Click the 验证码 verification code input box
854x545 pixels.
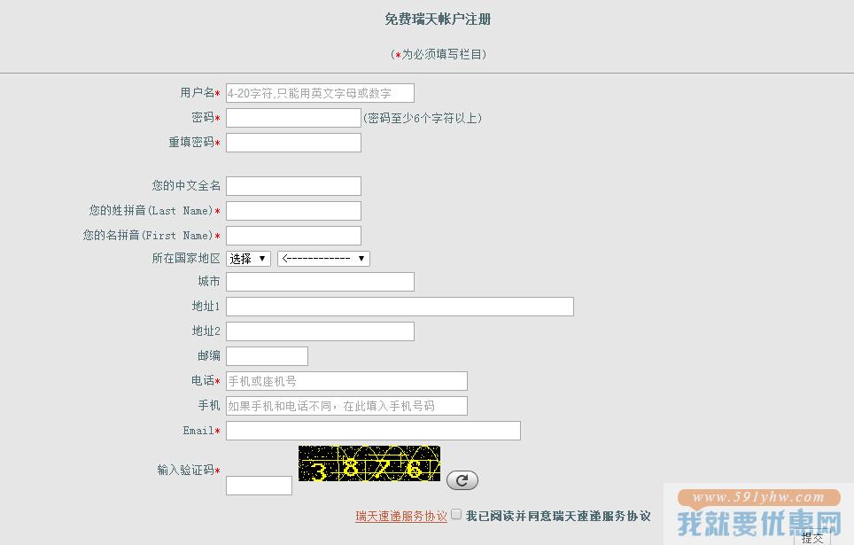pos(259,486)
